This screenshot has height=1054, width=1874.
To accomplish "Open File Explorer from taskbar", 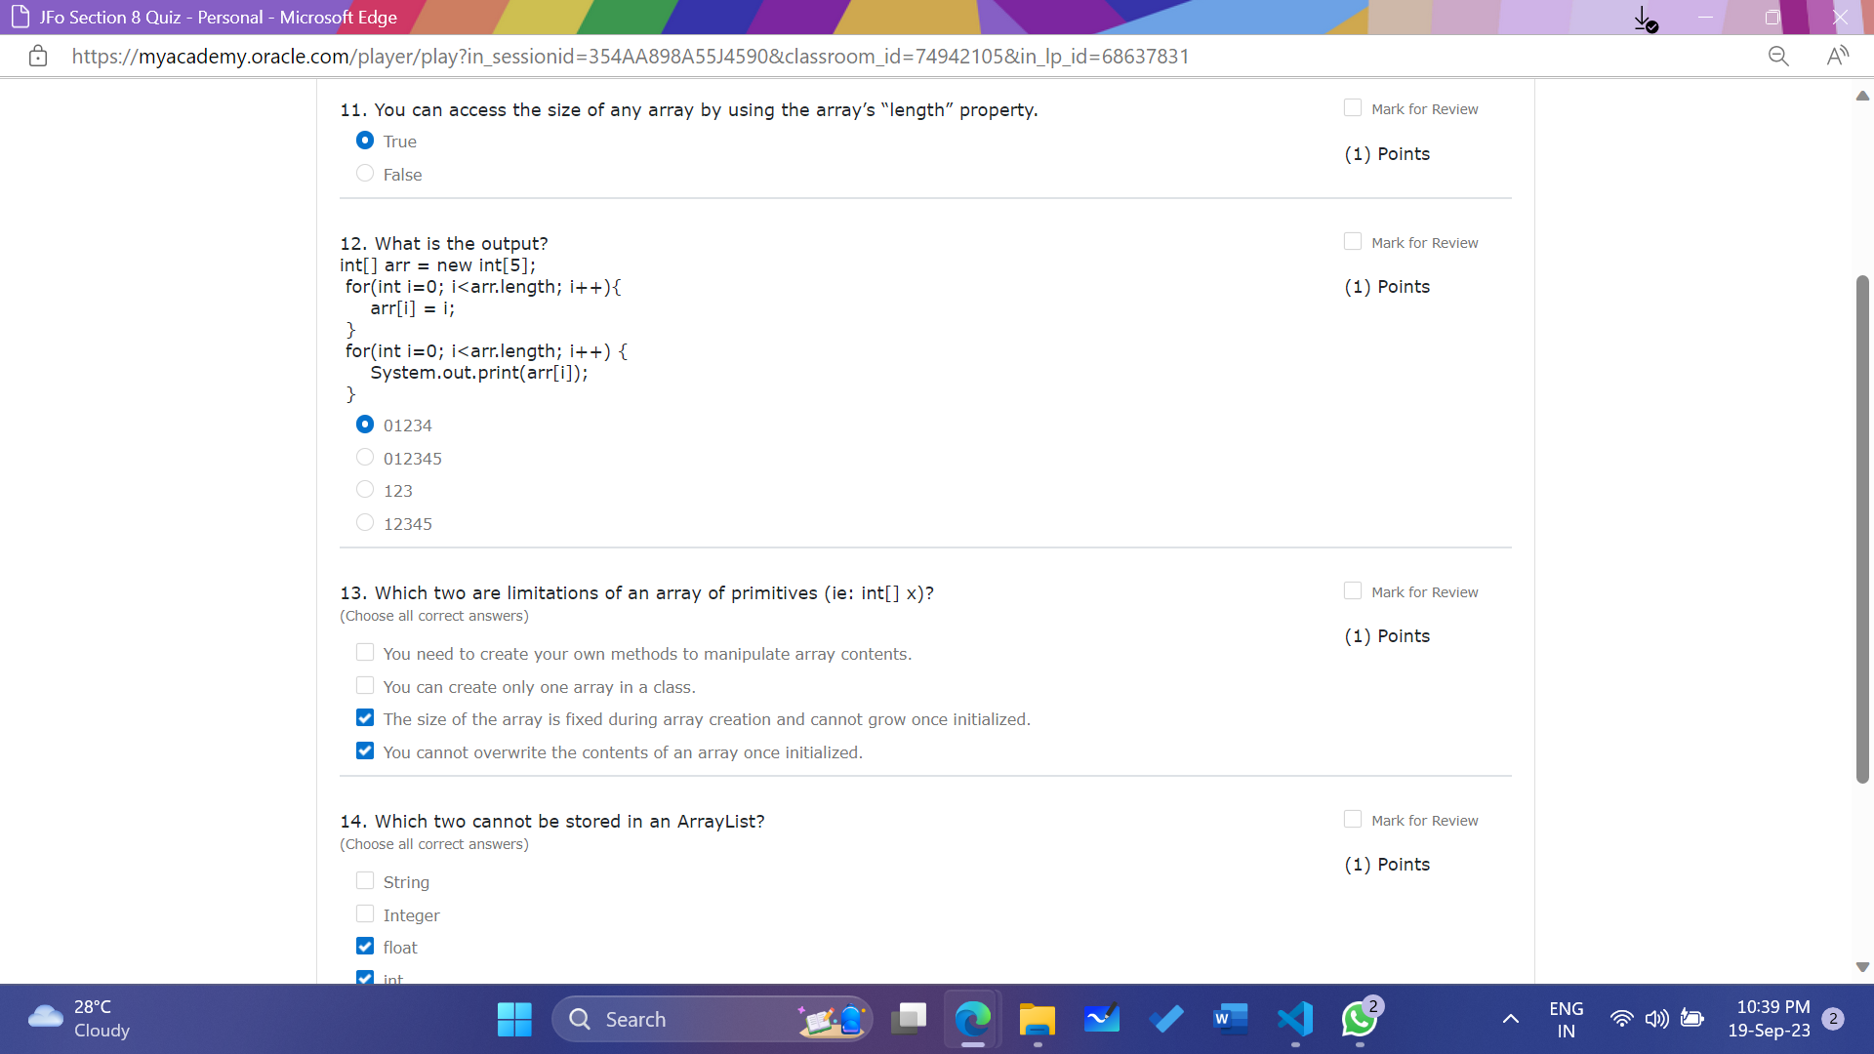I will tap(1037, 1020).
